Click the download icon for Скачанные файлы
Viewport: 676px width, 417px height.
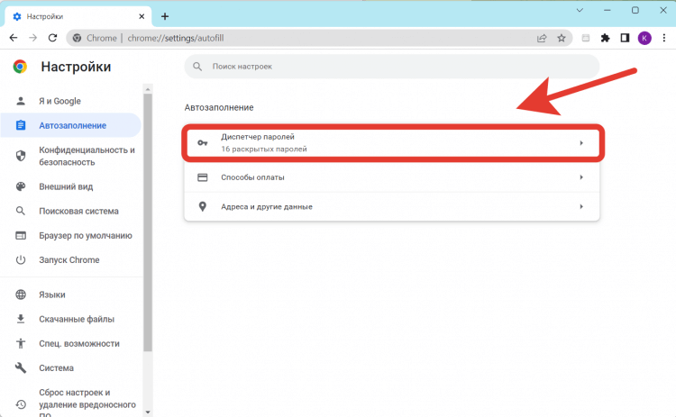tap(20, 319)
